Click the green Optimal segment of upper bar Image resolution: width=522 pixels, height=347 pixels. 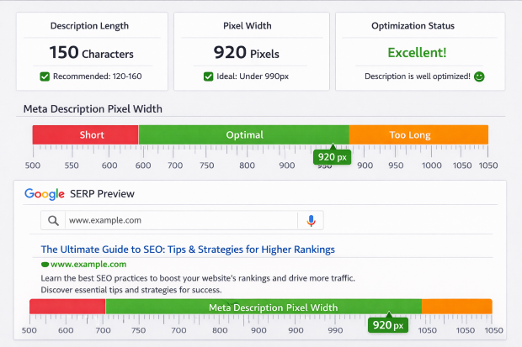pos(243,134)
